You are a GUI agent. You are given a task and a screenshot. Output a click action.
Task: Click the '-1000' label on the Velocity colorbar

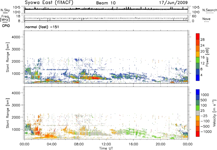click(206, 132)
